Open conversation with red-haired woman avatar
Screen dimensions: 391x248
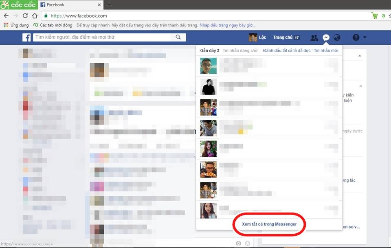coord(269,149)
